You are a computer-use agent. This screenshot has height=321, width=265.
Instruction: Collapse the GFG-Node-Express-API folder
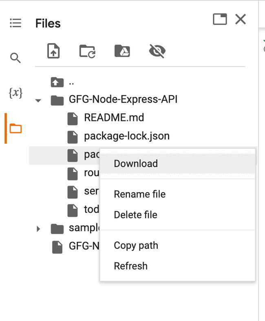[38, 100]
